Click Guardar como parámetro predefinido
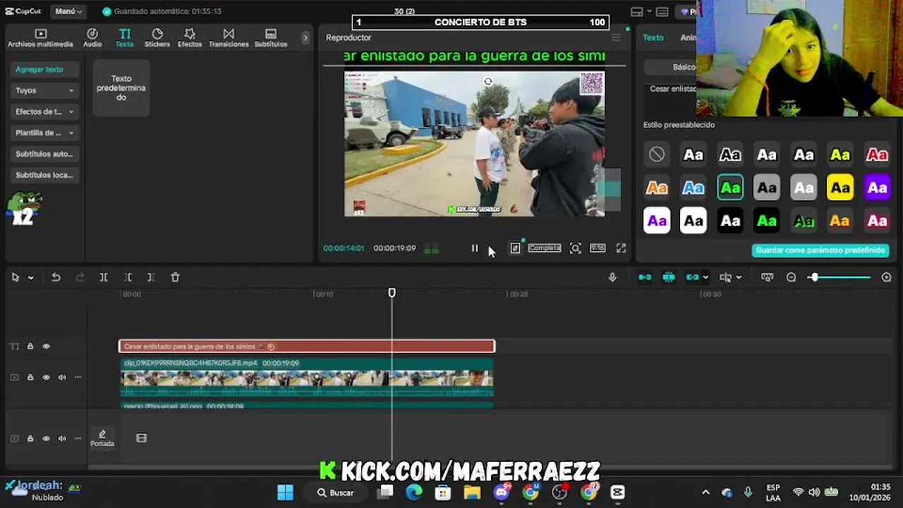Image resolution: width=903 pixels, height=508 pixels. 820,250
